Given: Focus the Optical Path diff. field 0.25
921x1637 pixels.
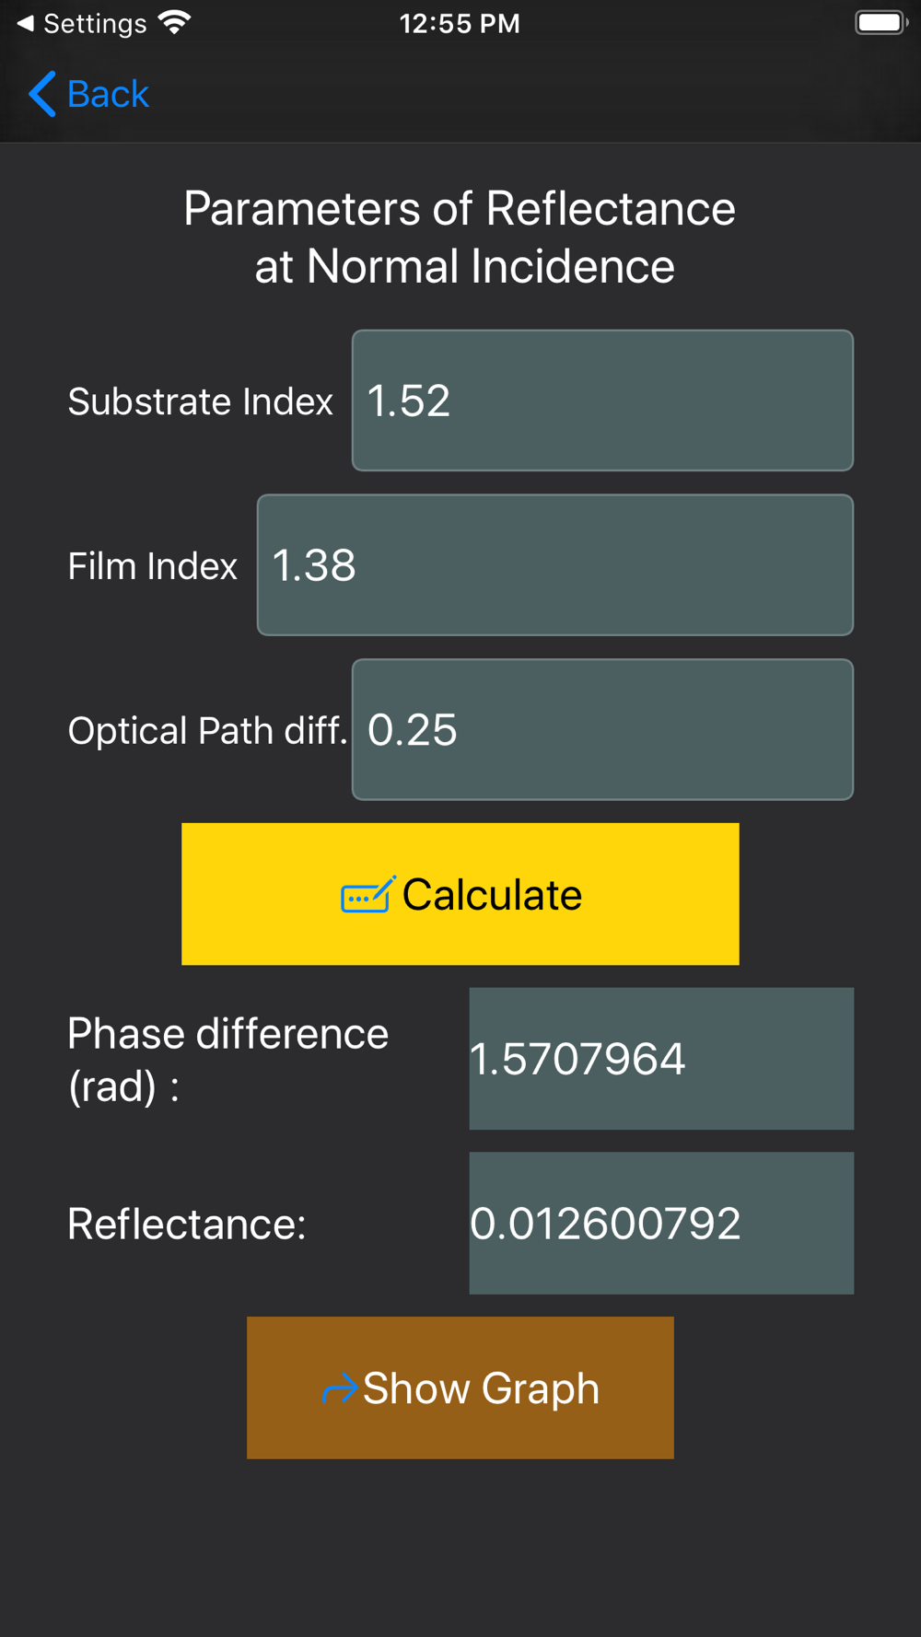Looking at the screenshot, I should (x=602, y=730).
